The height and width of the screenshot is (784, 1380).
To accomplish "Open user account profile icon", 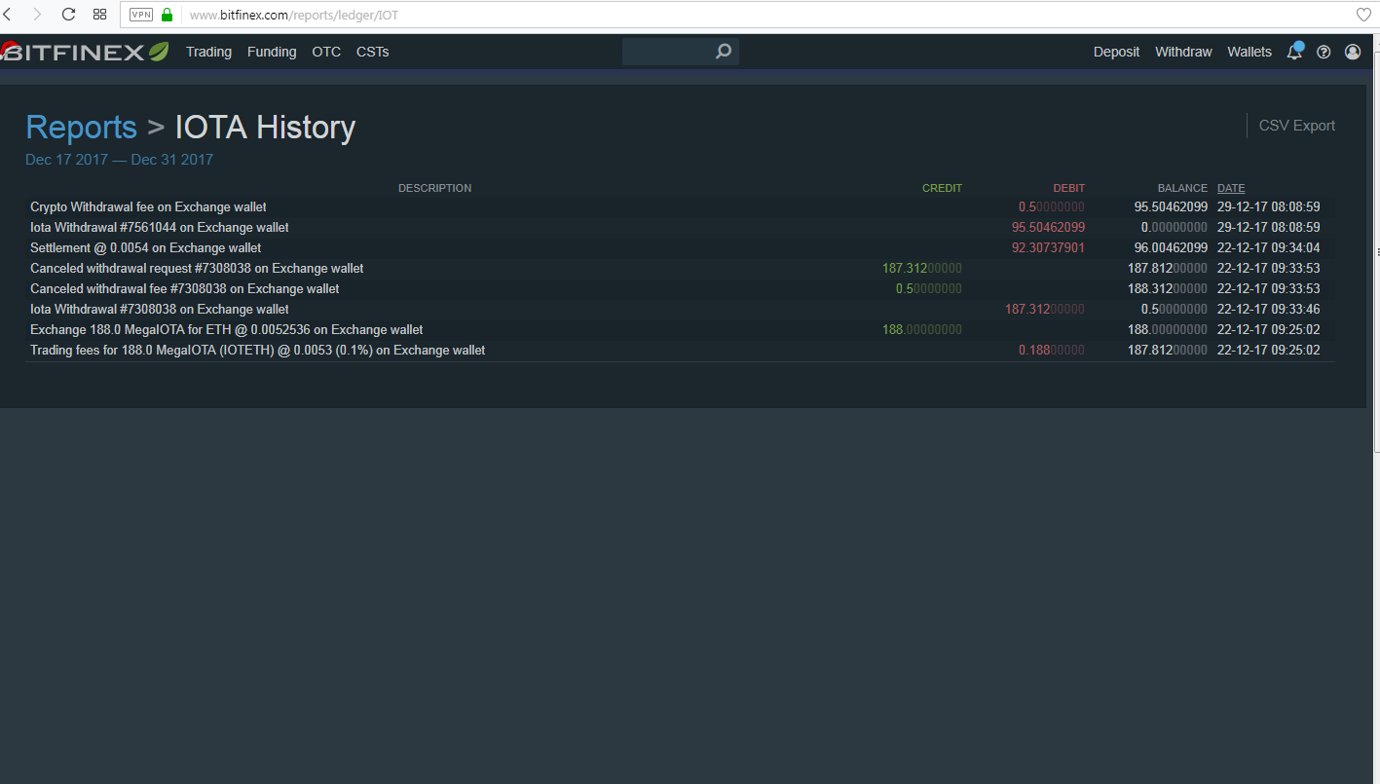I will 1353,53.
